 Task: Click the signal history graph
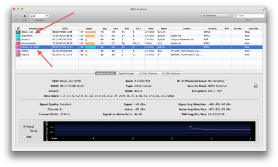click(149, 131)
